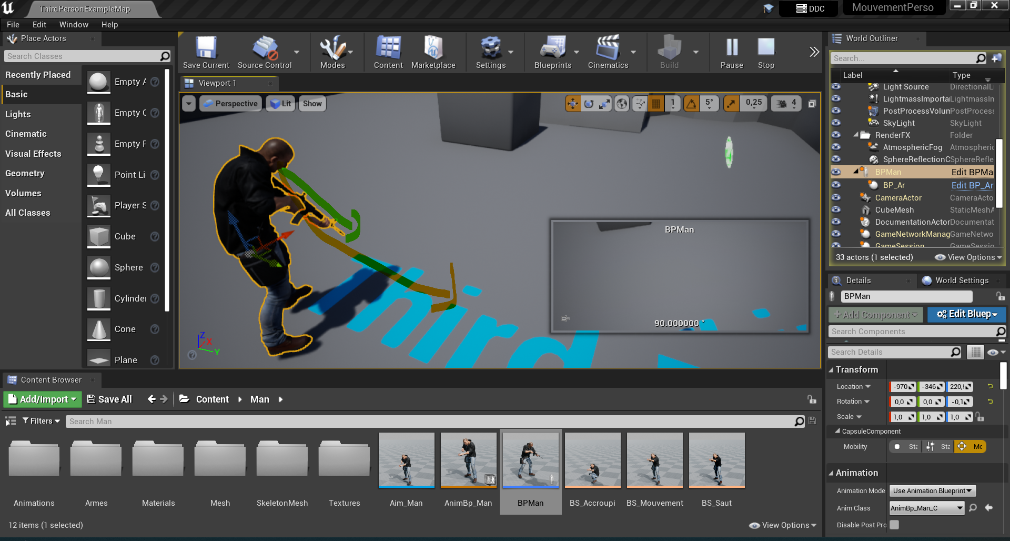The width and height of the screenshot is (1010, 541).
Task: Toggle visibility of CameraActor
Action: tap(836, 198)
